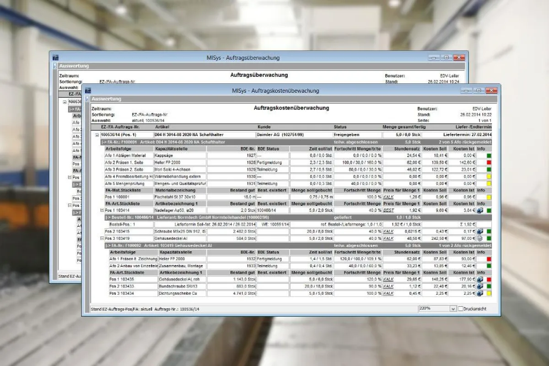Click info icon in Dichtungsscheibe Cu row
549x366 pixels.
[480, 293]
